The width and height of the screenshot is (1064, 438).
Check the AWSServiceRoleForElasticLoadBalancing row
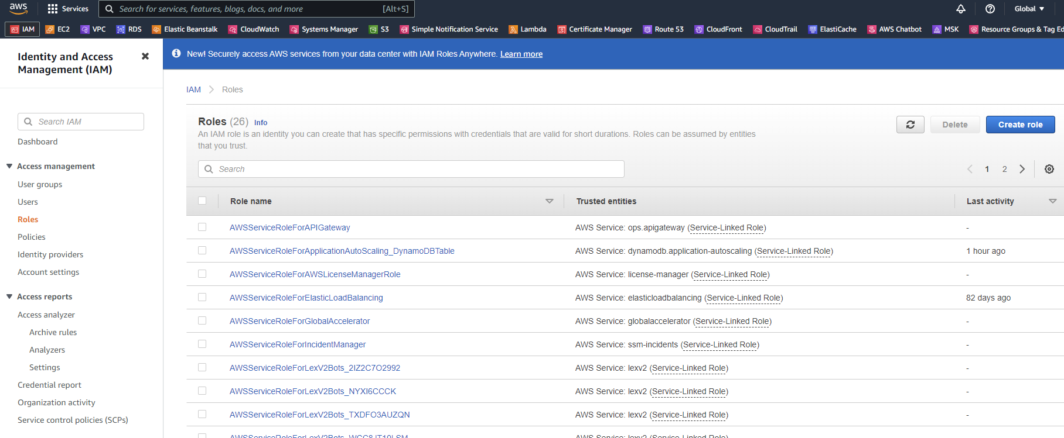[202, 297]
